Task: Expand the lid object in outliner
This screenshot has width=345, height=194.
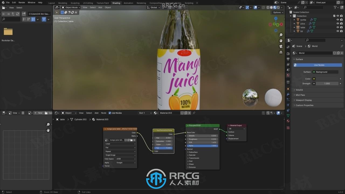Action: pos(294,31)
